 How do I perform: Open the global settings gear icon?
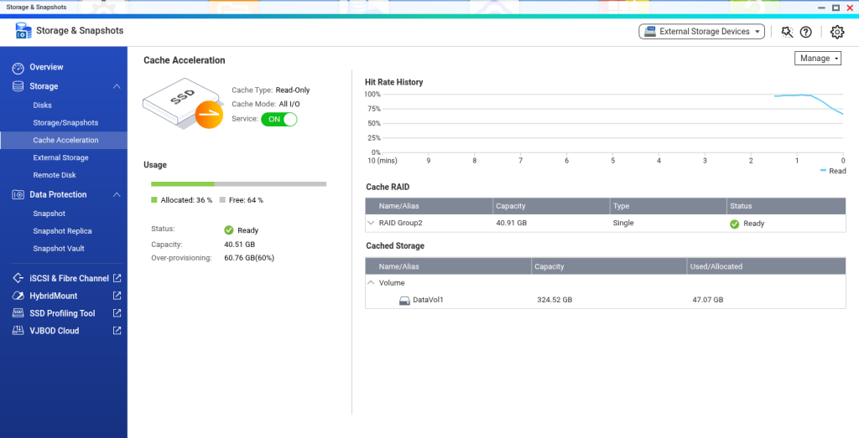(x=836, y=32)
